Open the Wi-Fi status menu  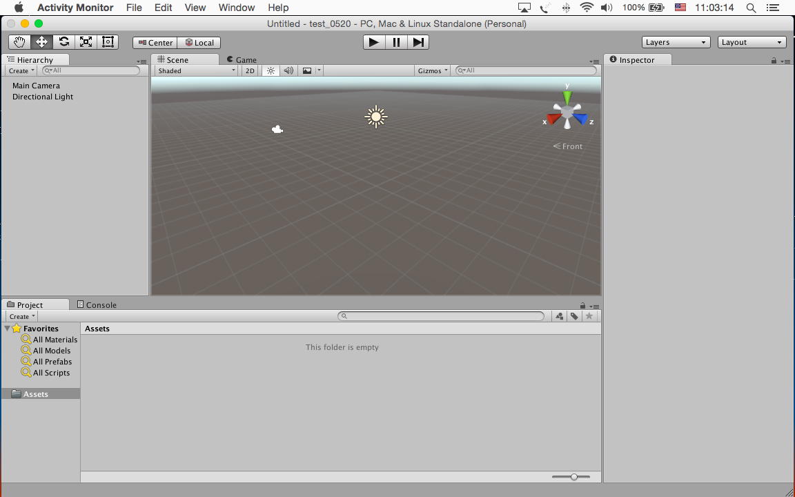coord(587,8)
